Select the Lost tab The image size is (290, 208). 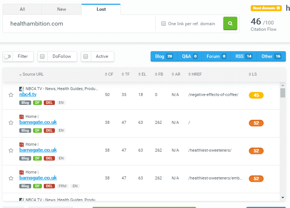pyautogui.click(x=101, y=9)
